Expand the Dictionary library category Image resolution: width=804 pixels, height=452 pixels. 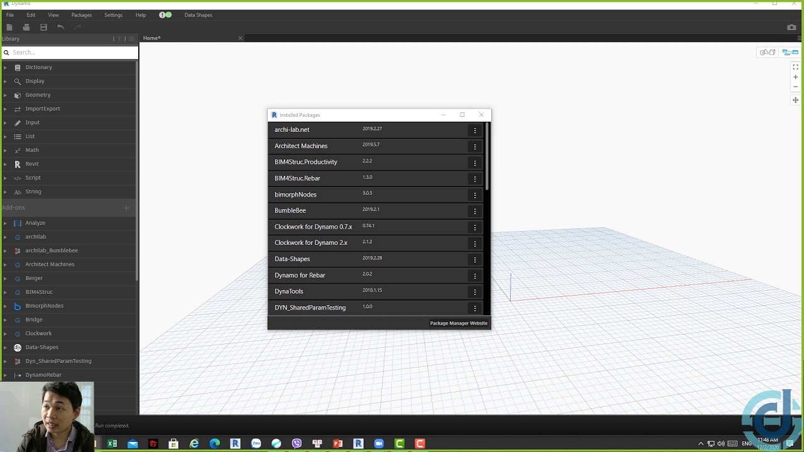point(5,67)
